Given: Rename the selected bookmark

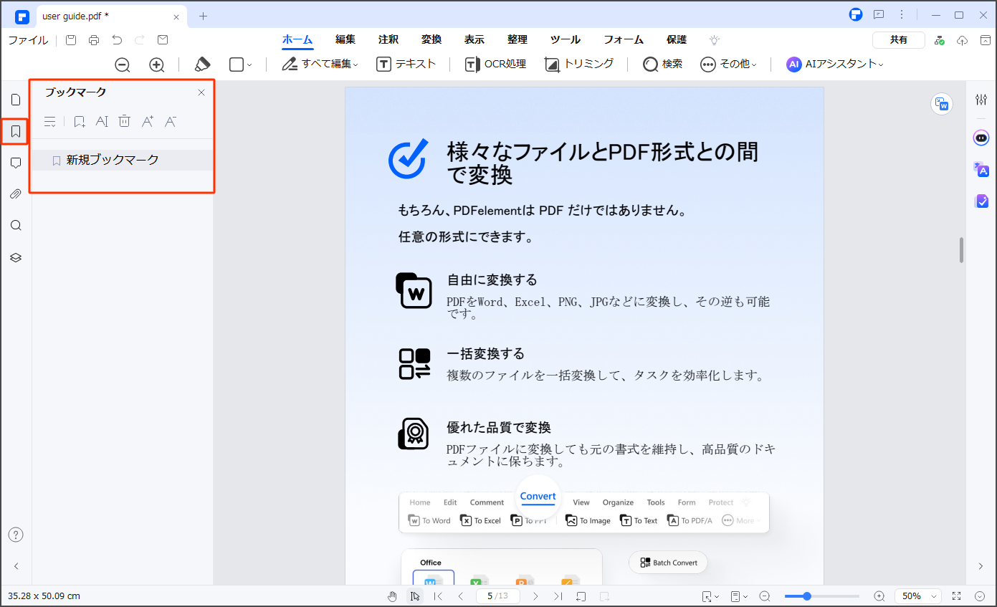Looking at the screenshot, I should (x=102, y=121).
